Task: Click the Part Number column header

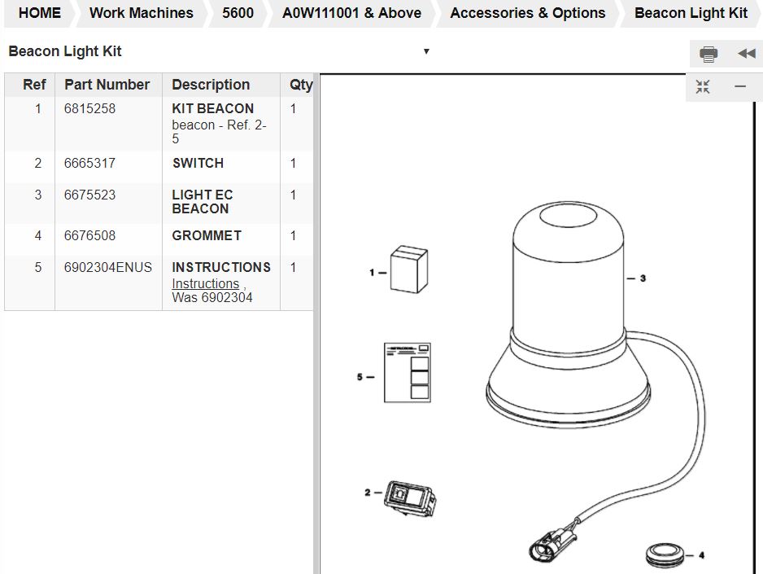Action: click(x=107, y=85)
